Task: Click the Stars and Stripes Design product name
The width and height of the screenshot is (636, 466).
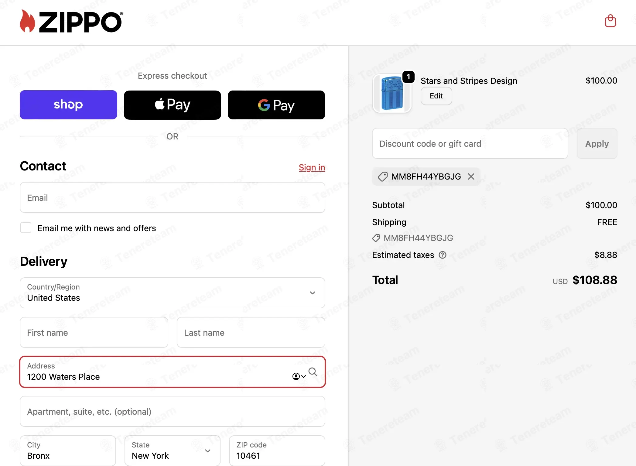Action: pos(469,81)
